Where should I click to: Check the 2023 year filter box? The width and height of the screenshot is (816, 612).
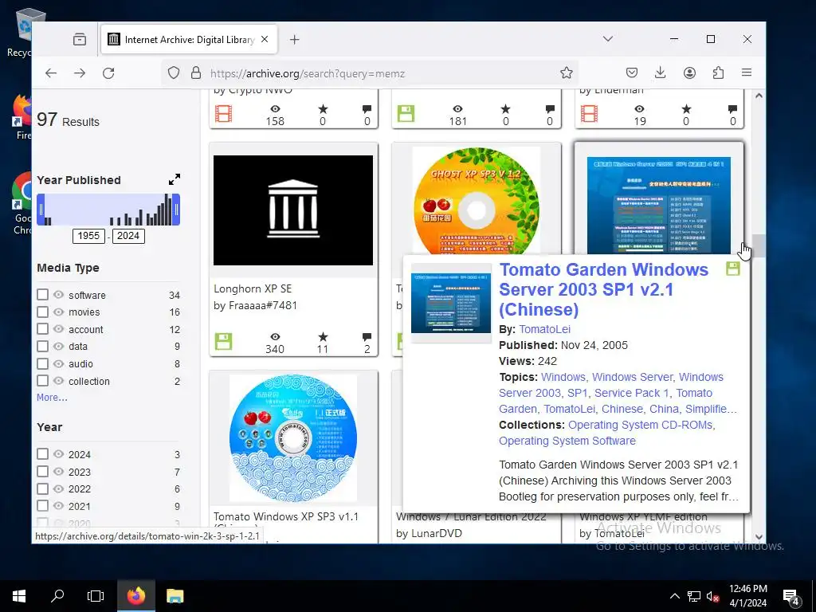(43, 472)
